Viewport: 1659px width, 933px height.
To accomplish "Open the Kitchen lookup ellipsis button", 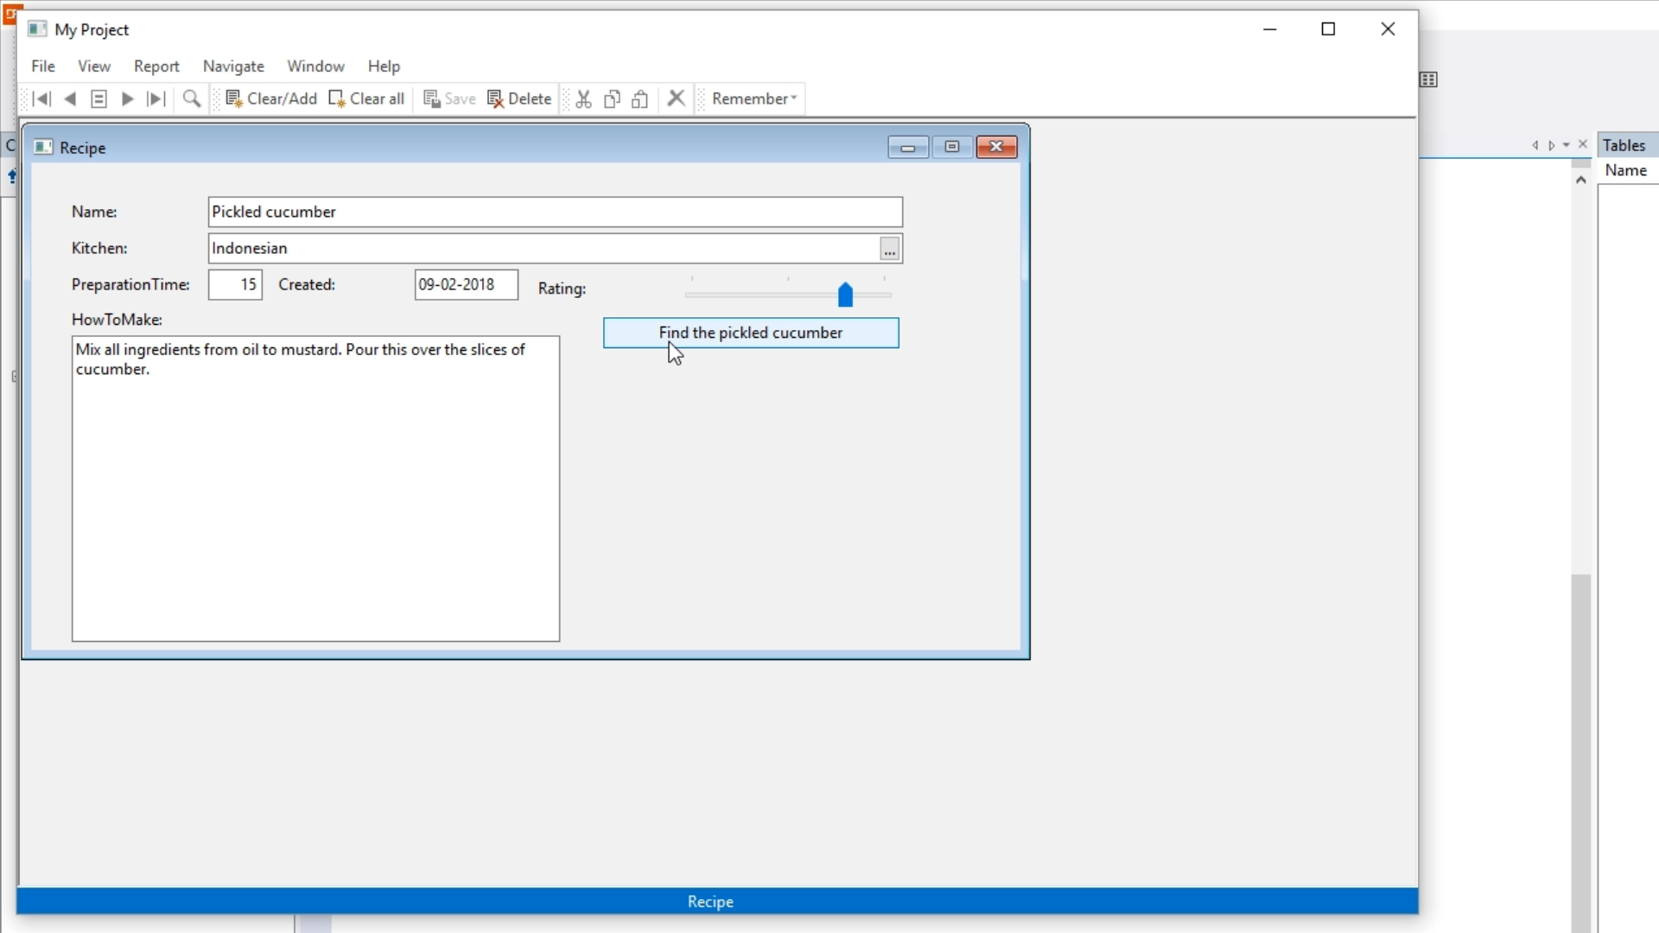I will pyautogui.click(x=889, y=249).
